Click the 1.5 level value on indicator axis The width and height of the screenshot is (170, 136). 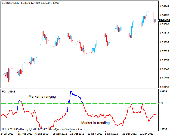[x=162, y=104]
